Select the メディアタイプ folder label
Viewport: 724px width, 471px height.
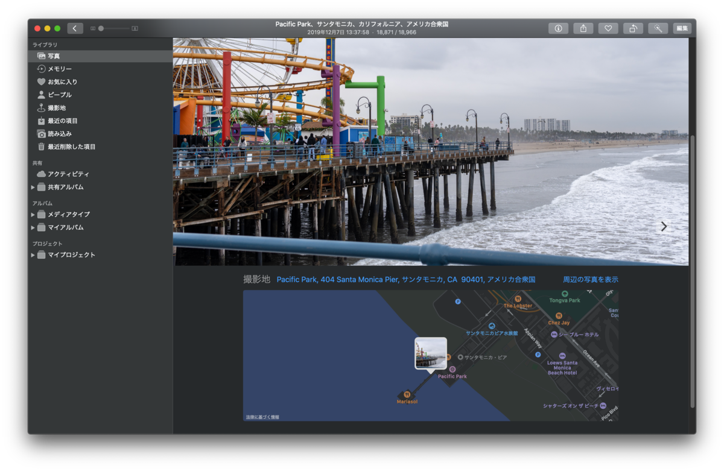point(69,215)
